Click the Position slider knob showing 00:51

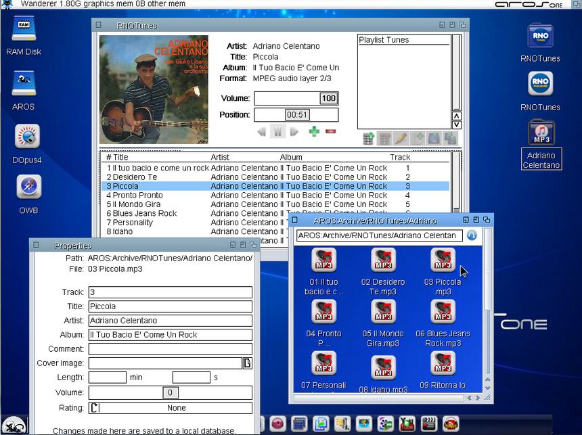(297, 115)
